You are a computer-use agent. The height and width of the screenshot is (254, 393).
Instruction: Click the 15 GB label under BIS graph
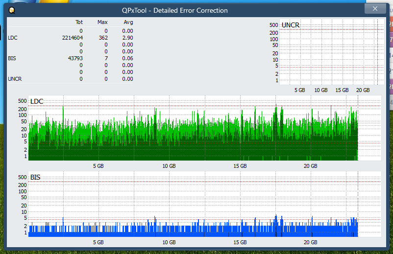coord(240,242)
